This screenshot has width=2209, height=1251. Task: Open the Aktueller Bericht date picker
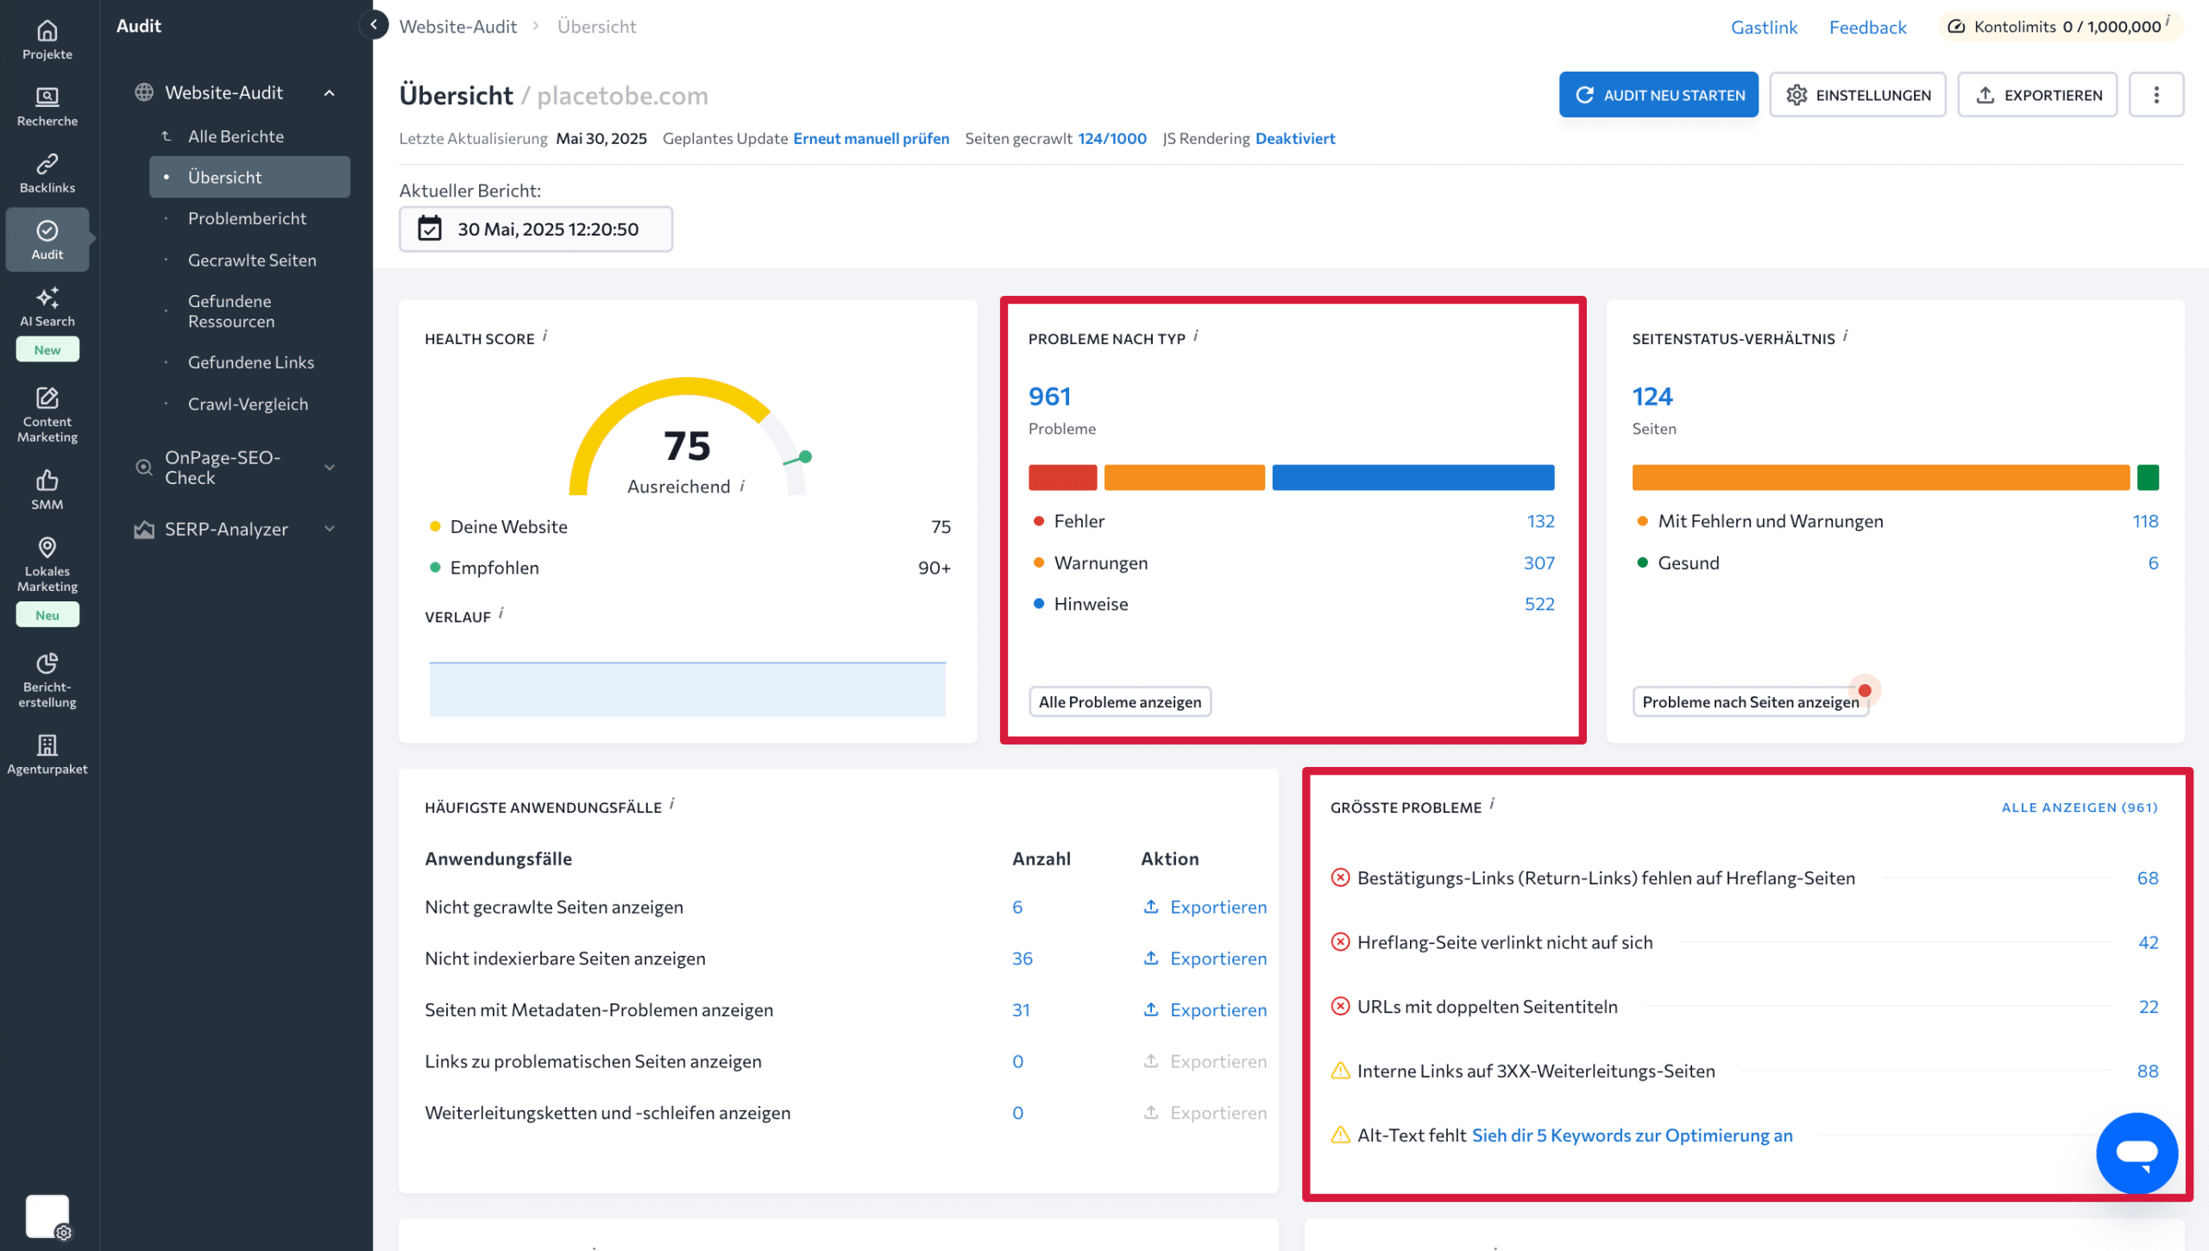click(x=536, y=229)
